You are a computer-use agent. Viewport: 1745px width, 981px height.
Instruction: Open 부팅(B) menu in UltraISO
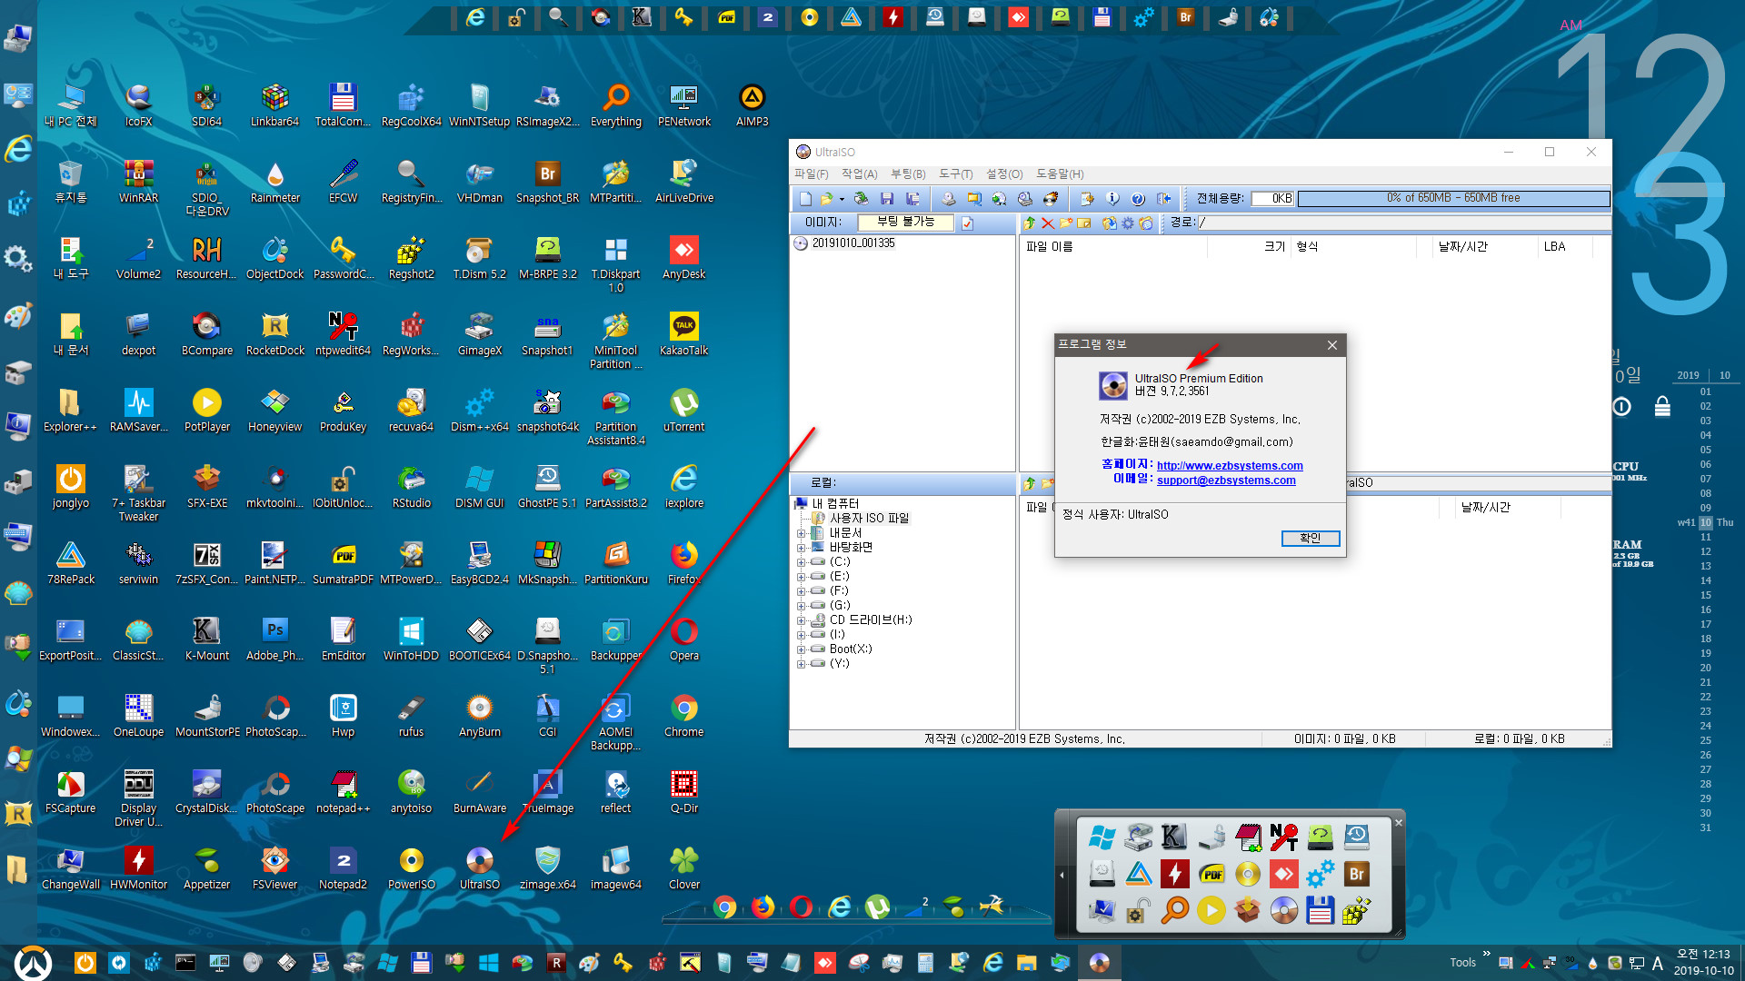(x=908, y=173)
